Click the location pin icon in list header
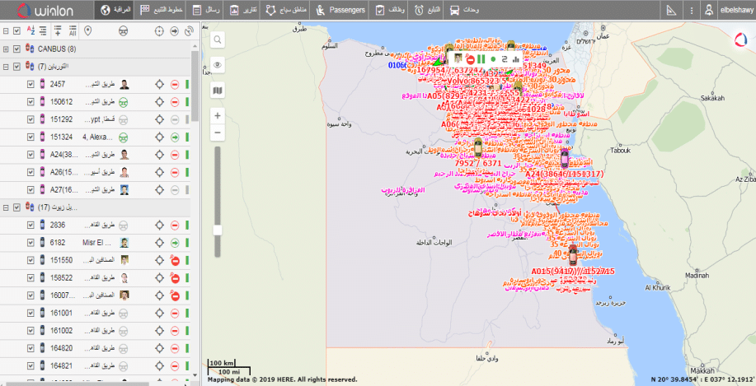Screen dimensions: 756x386 88,30
